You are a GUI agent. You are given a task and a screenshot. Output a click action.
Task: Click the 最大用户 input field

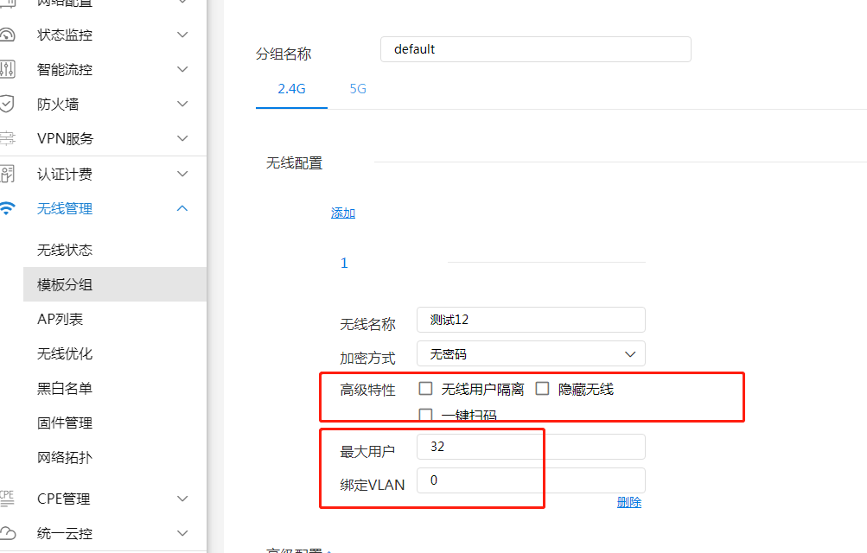pyautogui.click(x=531, y=447)
